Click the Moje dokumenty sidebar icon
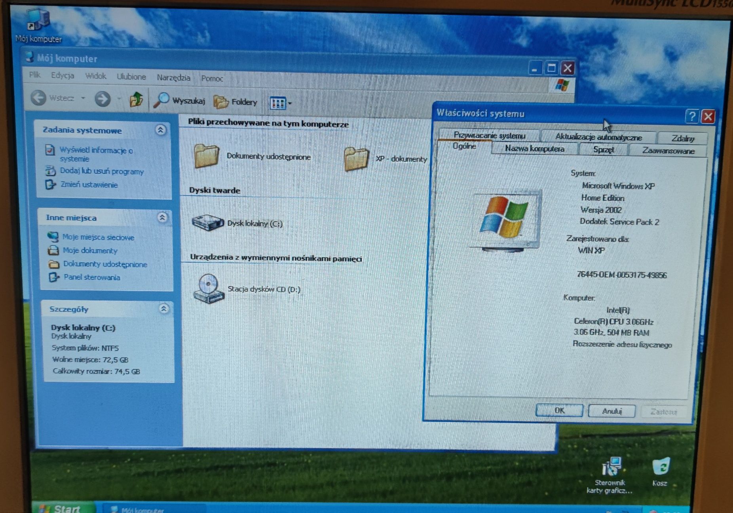Screen dimensions: 733x513 tap(53, 250)
